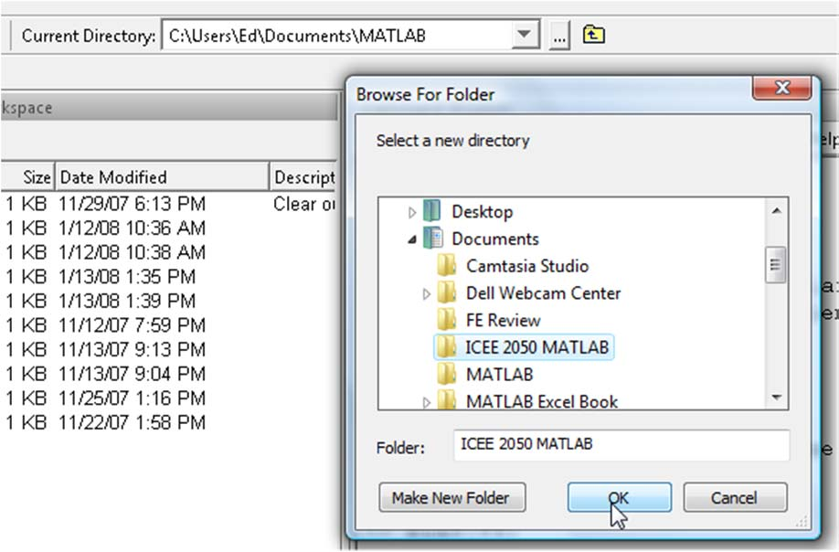
Task: Click the Folder name text field
Action: pos(621,445)
